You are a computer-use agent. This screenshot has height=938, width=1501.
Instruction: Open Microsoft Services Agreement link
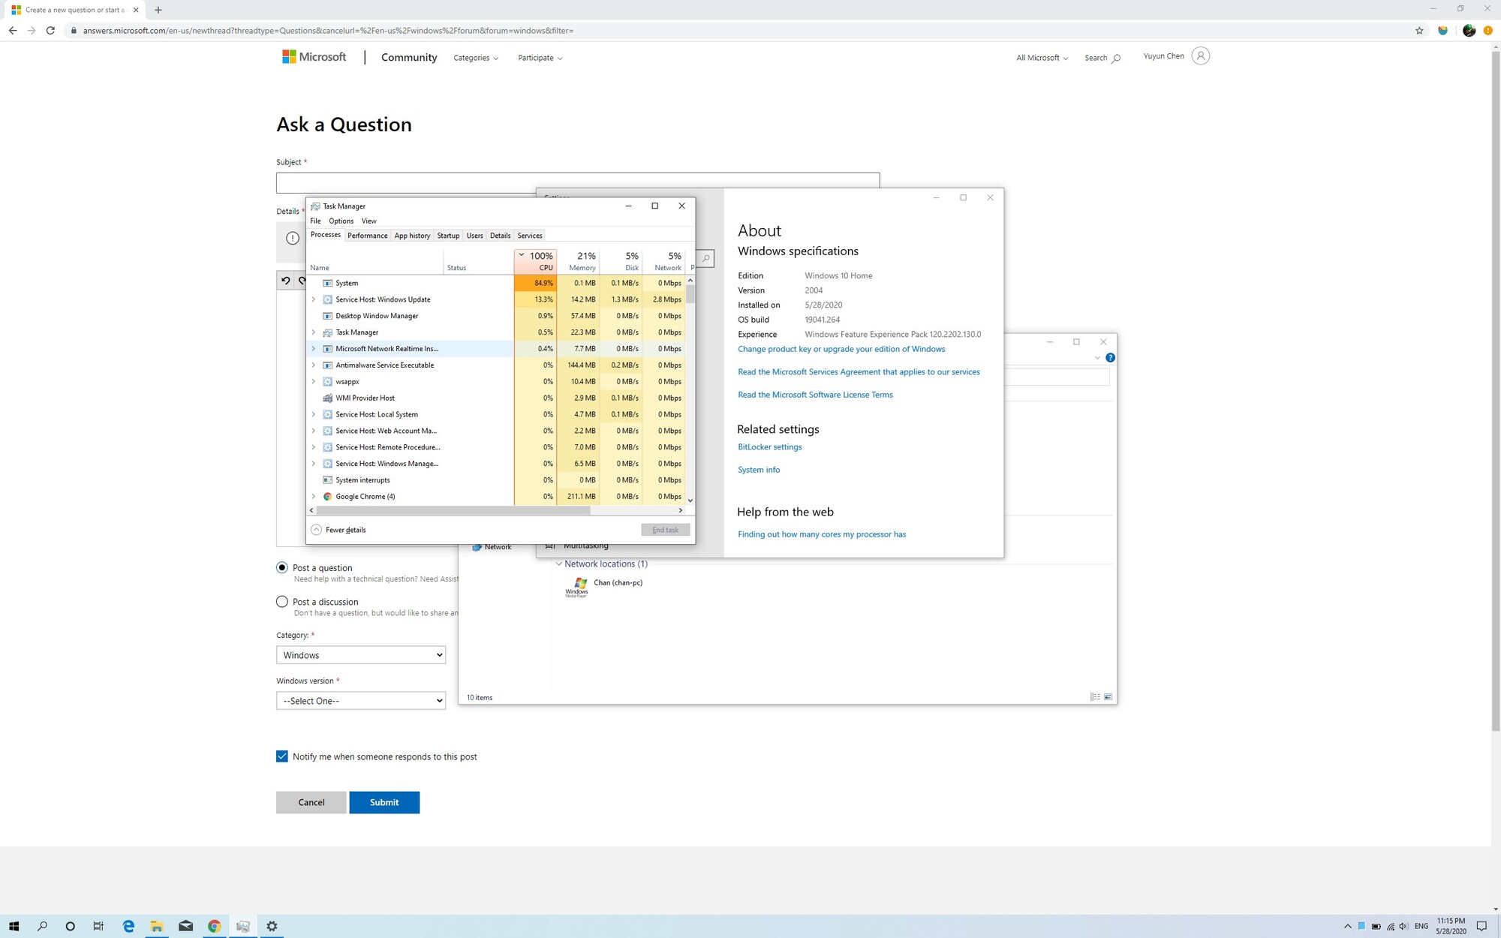point(859,371)
